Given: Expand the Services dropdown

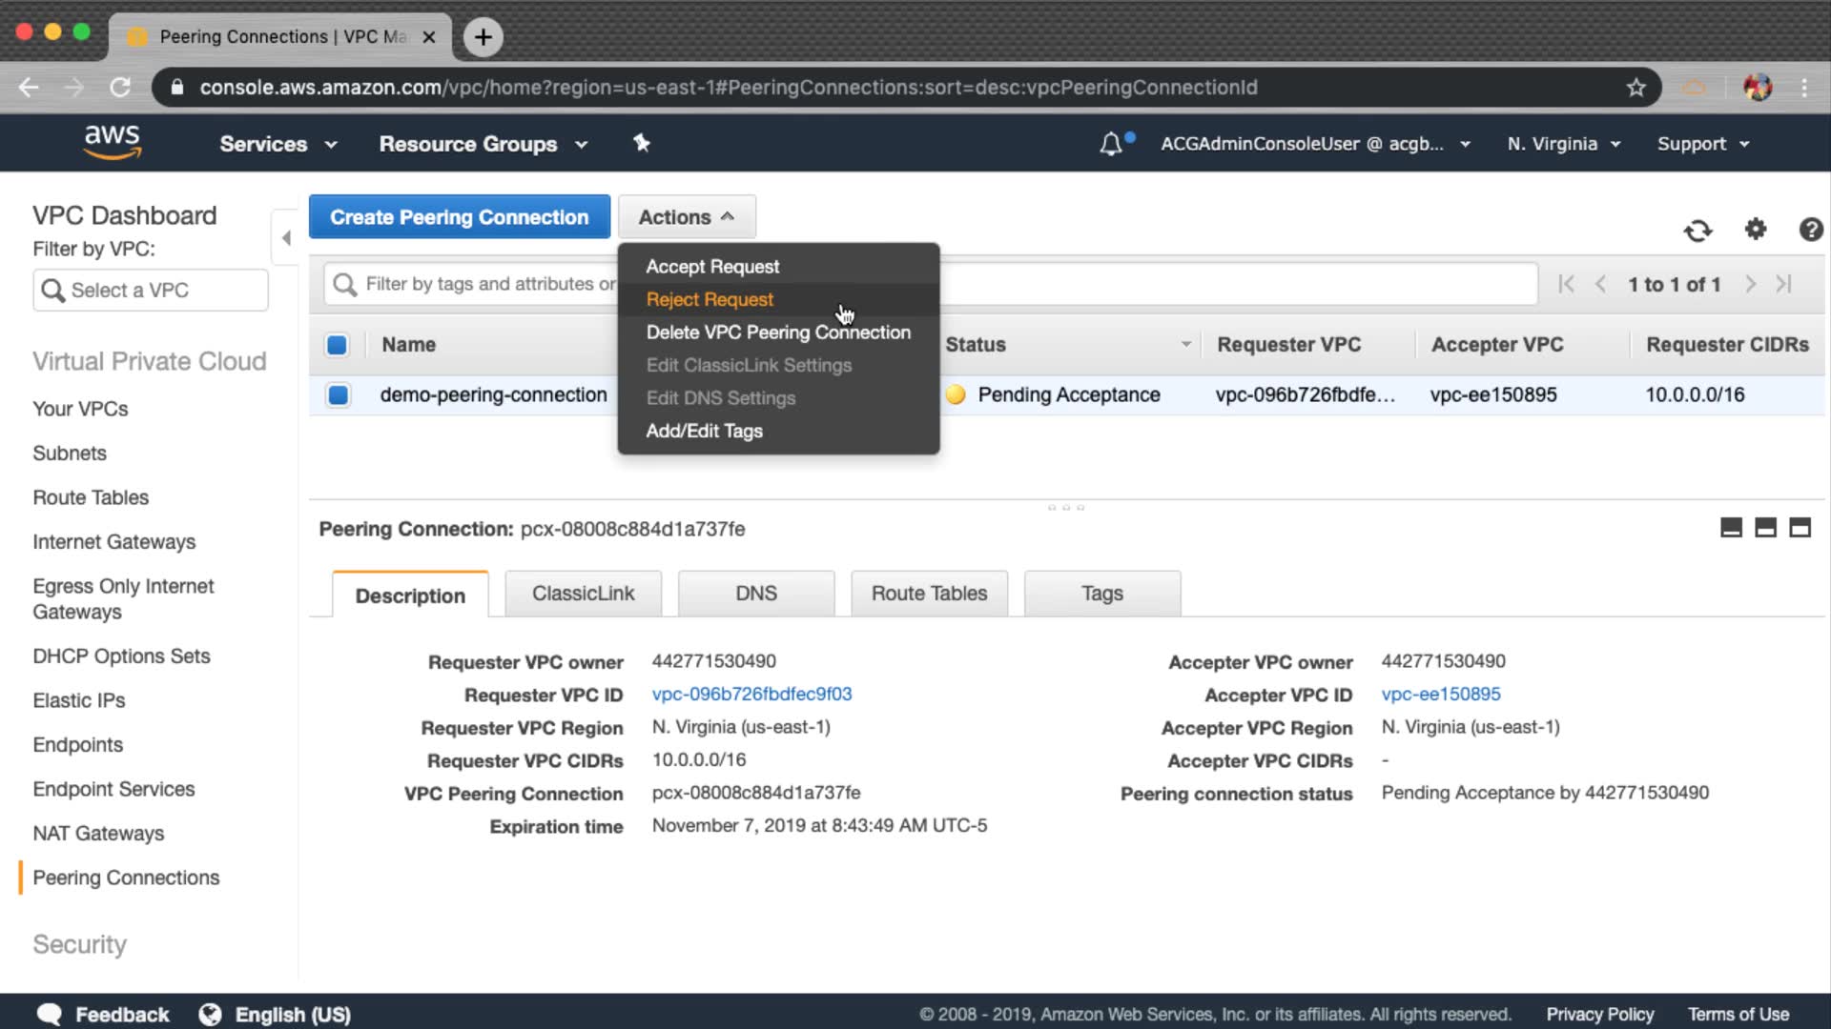Looking at the screenshot, I should 278,144.
